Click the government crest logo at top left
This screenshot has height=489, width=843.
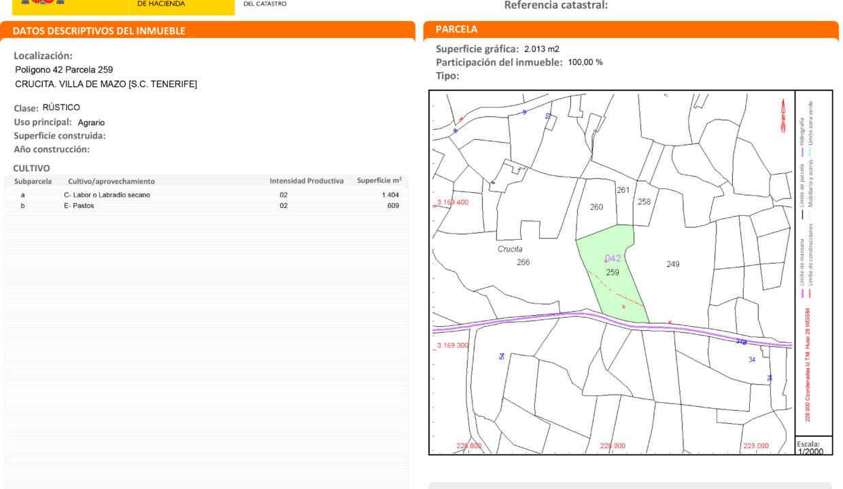44,2
